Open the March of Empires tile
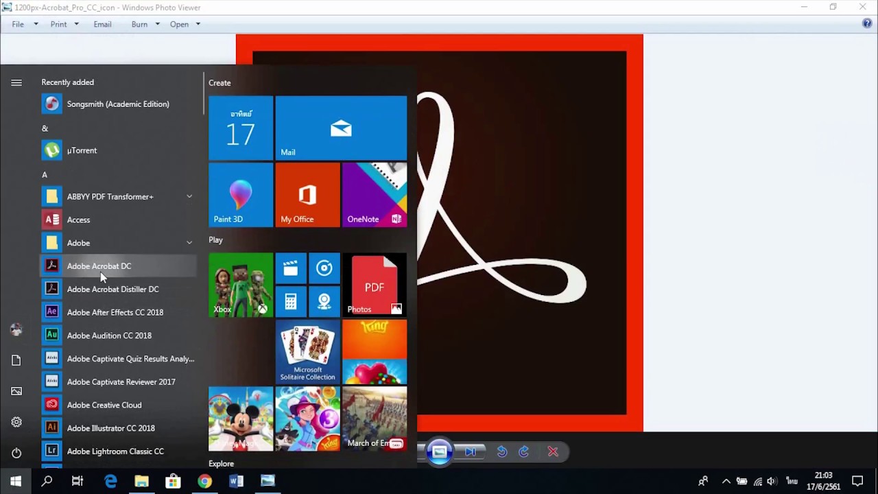 (375, 419)
